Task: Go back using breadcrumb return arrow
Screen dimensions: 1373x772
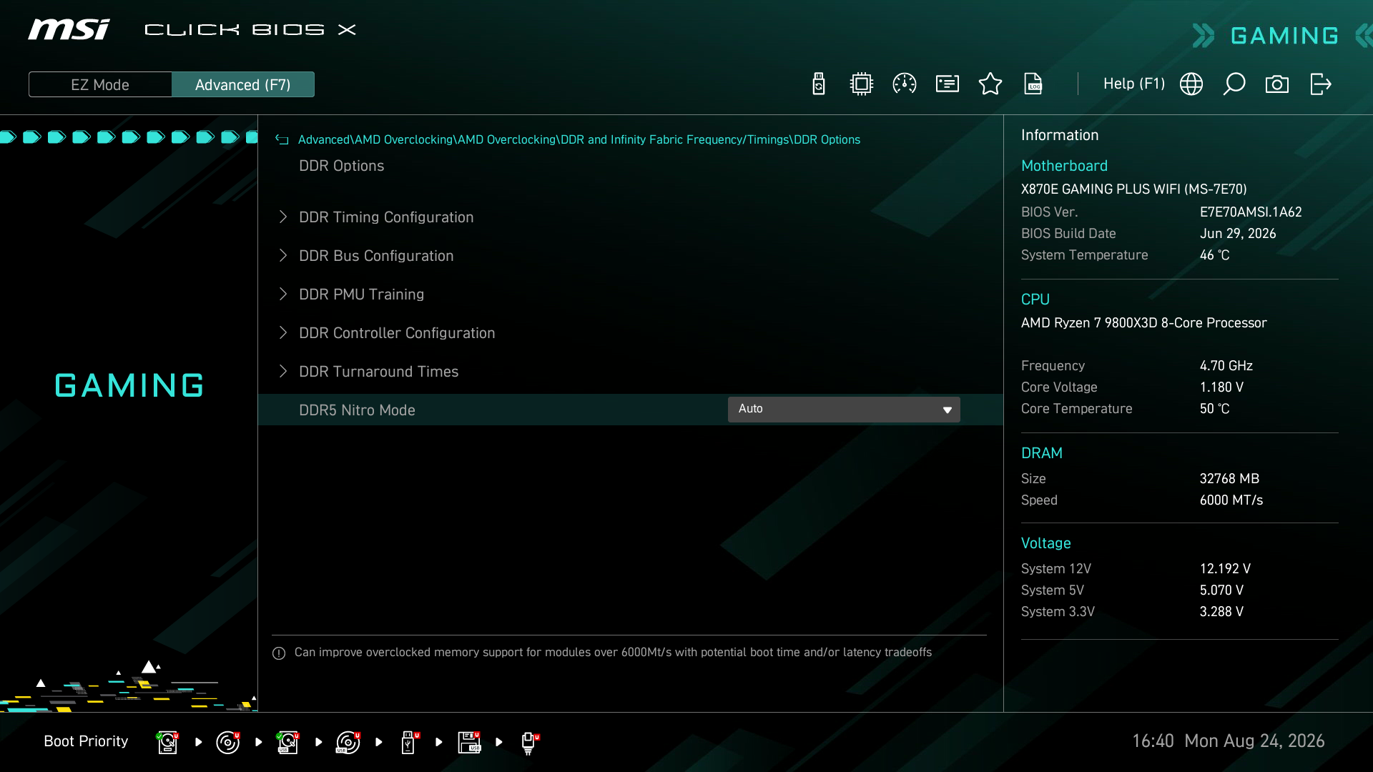Action: [282, 140]
